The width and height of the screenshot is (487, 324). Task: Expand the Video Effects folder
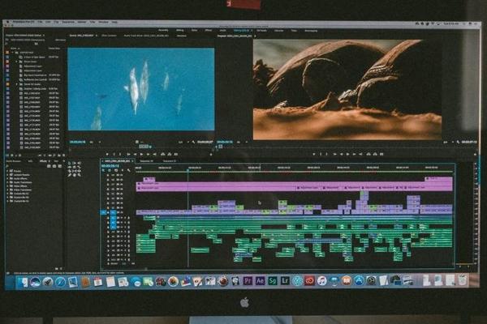click(8, 185)
